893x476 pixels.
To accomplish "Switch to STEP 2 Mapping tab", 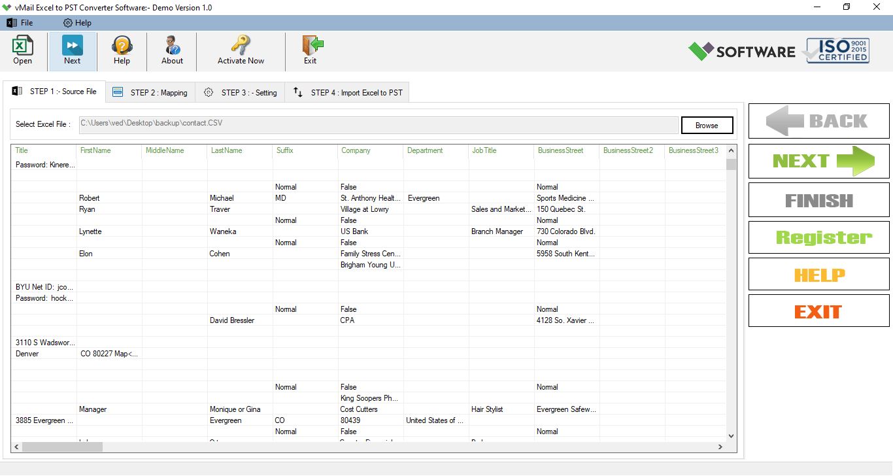I will point(150,93).
